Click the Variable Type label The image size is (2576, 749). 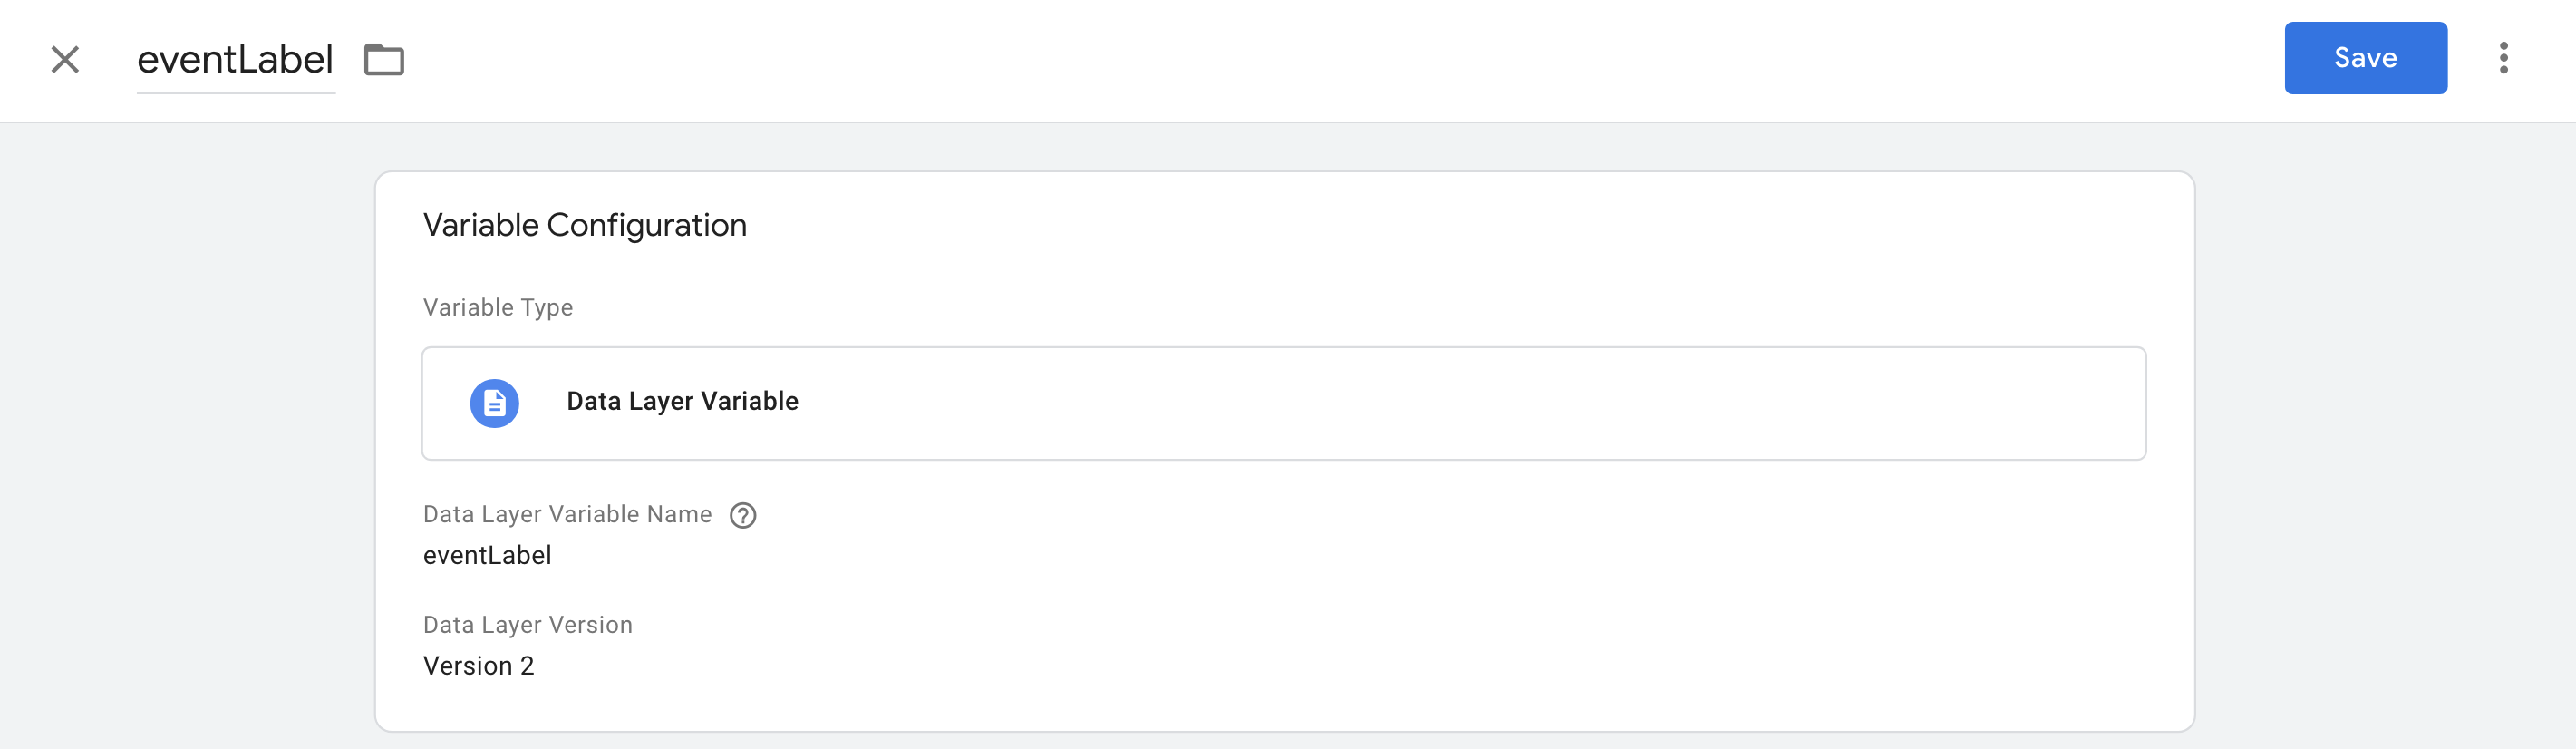click(x=497, y=307)
